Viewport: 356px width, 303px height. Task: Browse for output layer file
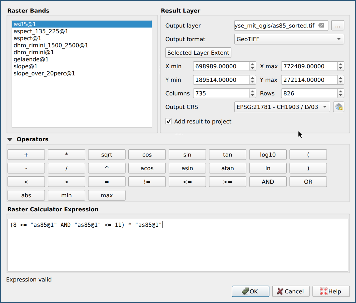(337, 26)
